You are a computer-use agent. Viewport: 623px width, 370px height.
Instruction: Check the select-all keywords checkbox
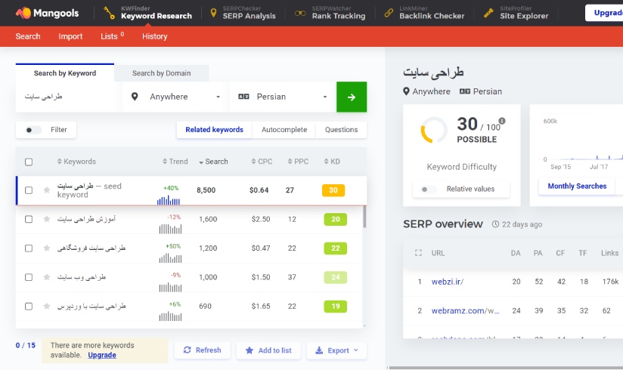[29, 162]
